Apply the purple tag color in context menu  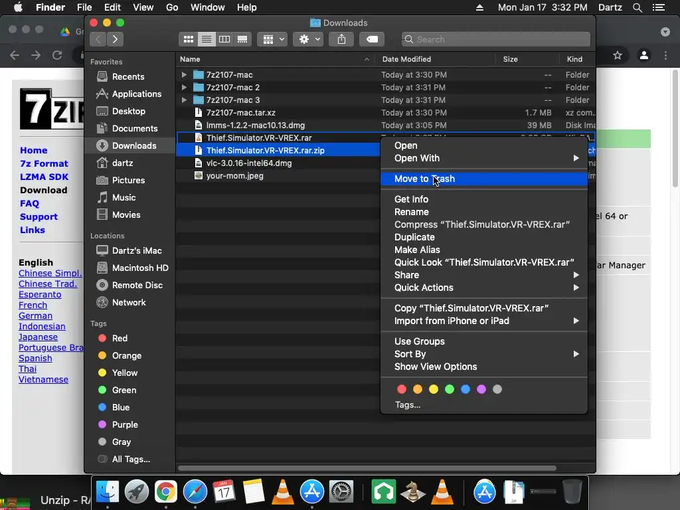(x=481, y=389)
